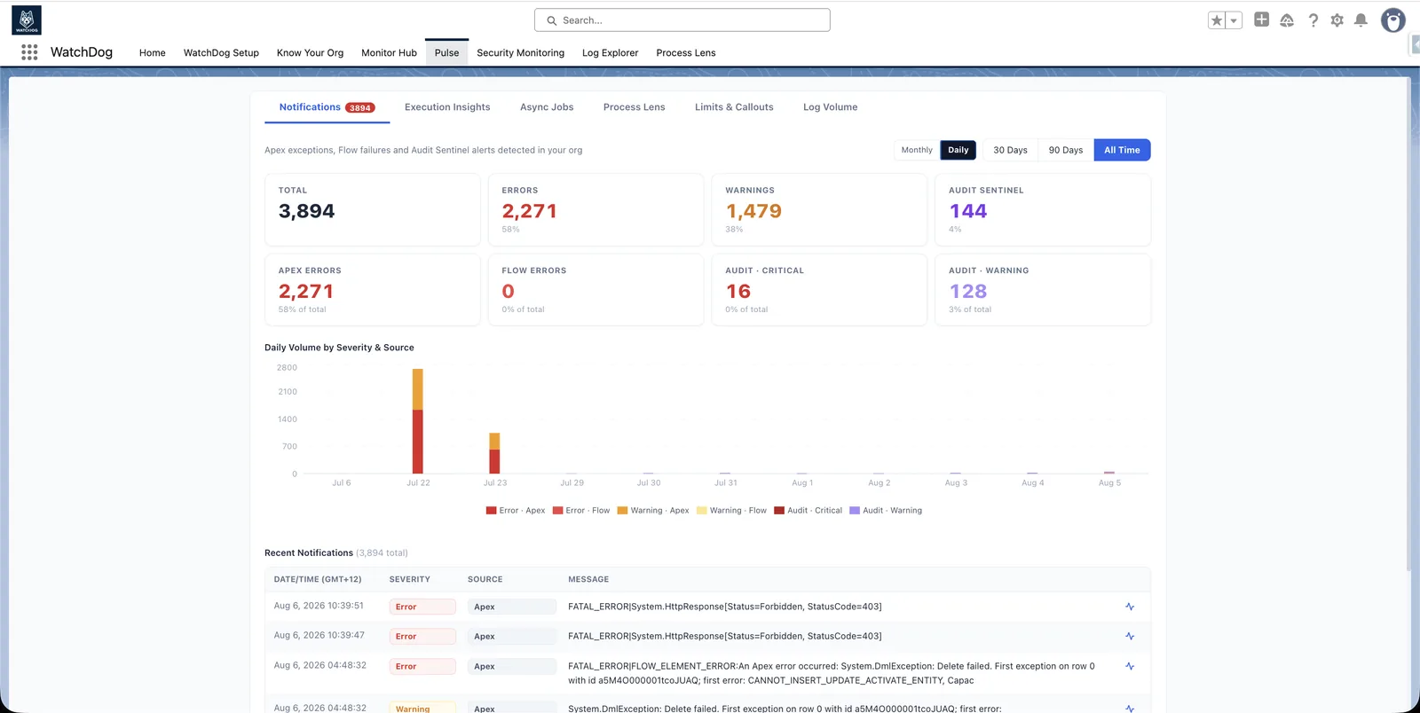Open details icon for 10:39:51 notification
Screen dimensions: 1420x713
pyautogui.click(x=1130, y=607)
